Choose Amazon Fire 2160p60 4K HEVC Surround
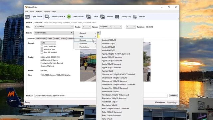 (x=118, y=85)
